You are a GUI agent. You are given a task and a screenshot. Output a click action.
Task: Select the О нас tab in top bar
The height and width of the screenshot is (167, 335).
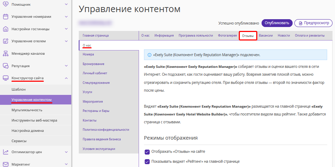point(145,36)
